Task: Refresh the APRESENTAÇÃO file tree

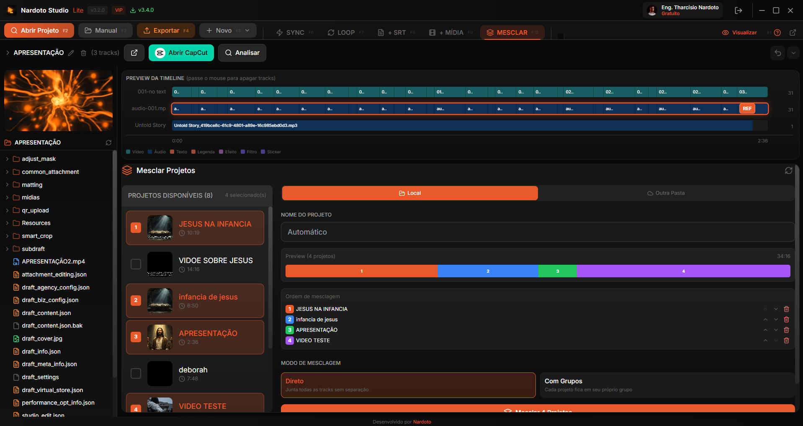Action: [108, 143]
